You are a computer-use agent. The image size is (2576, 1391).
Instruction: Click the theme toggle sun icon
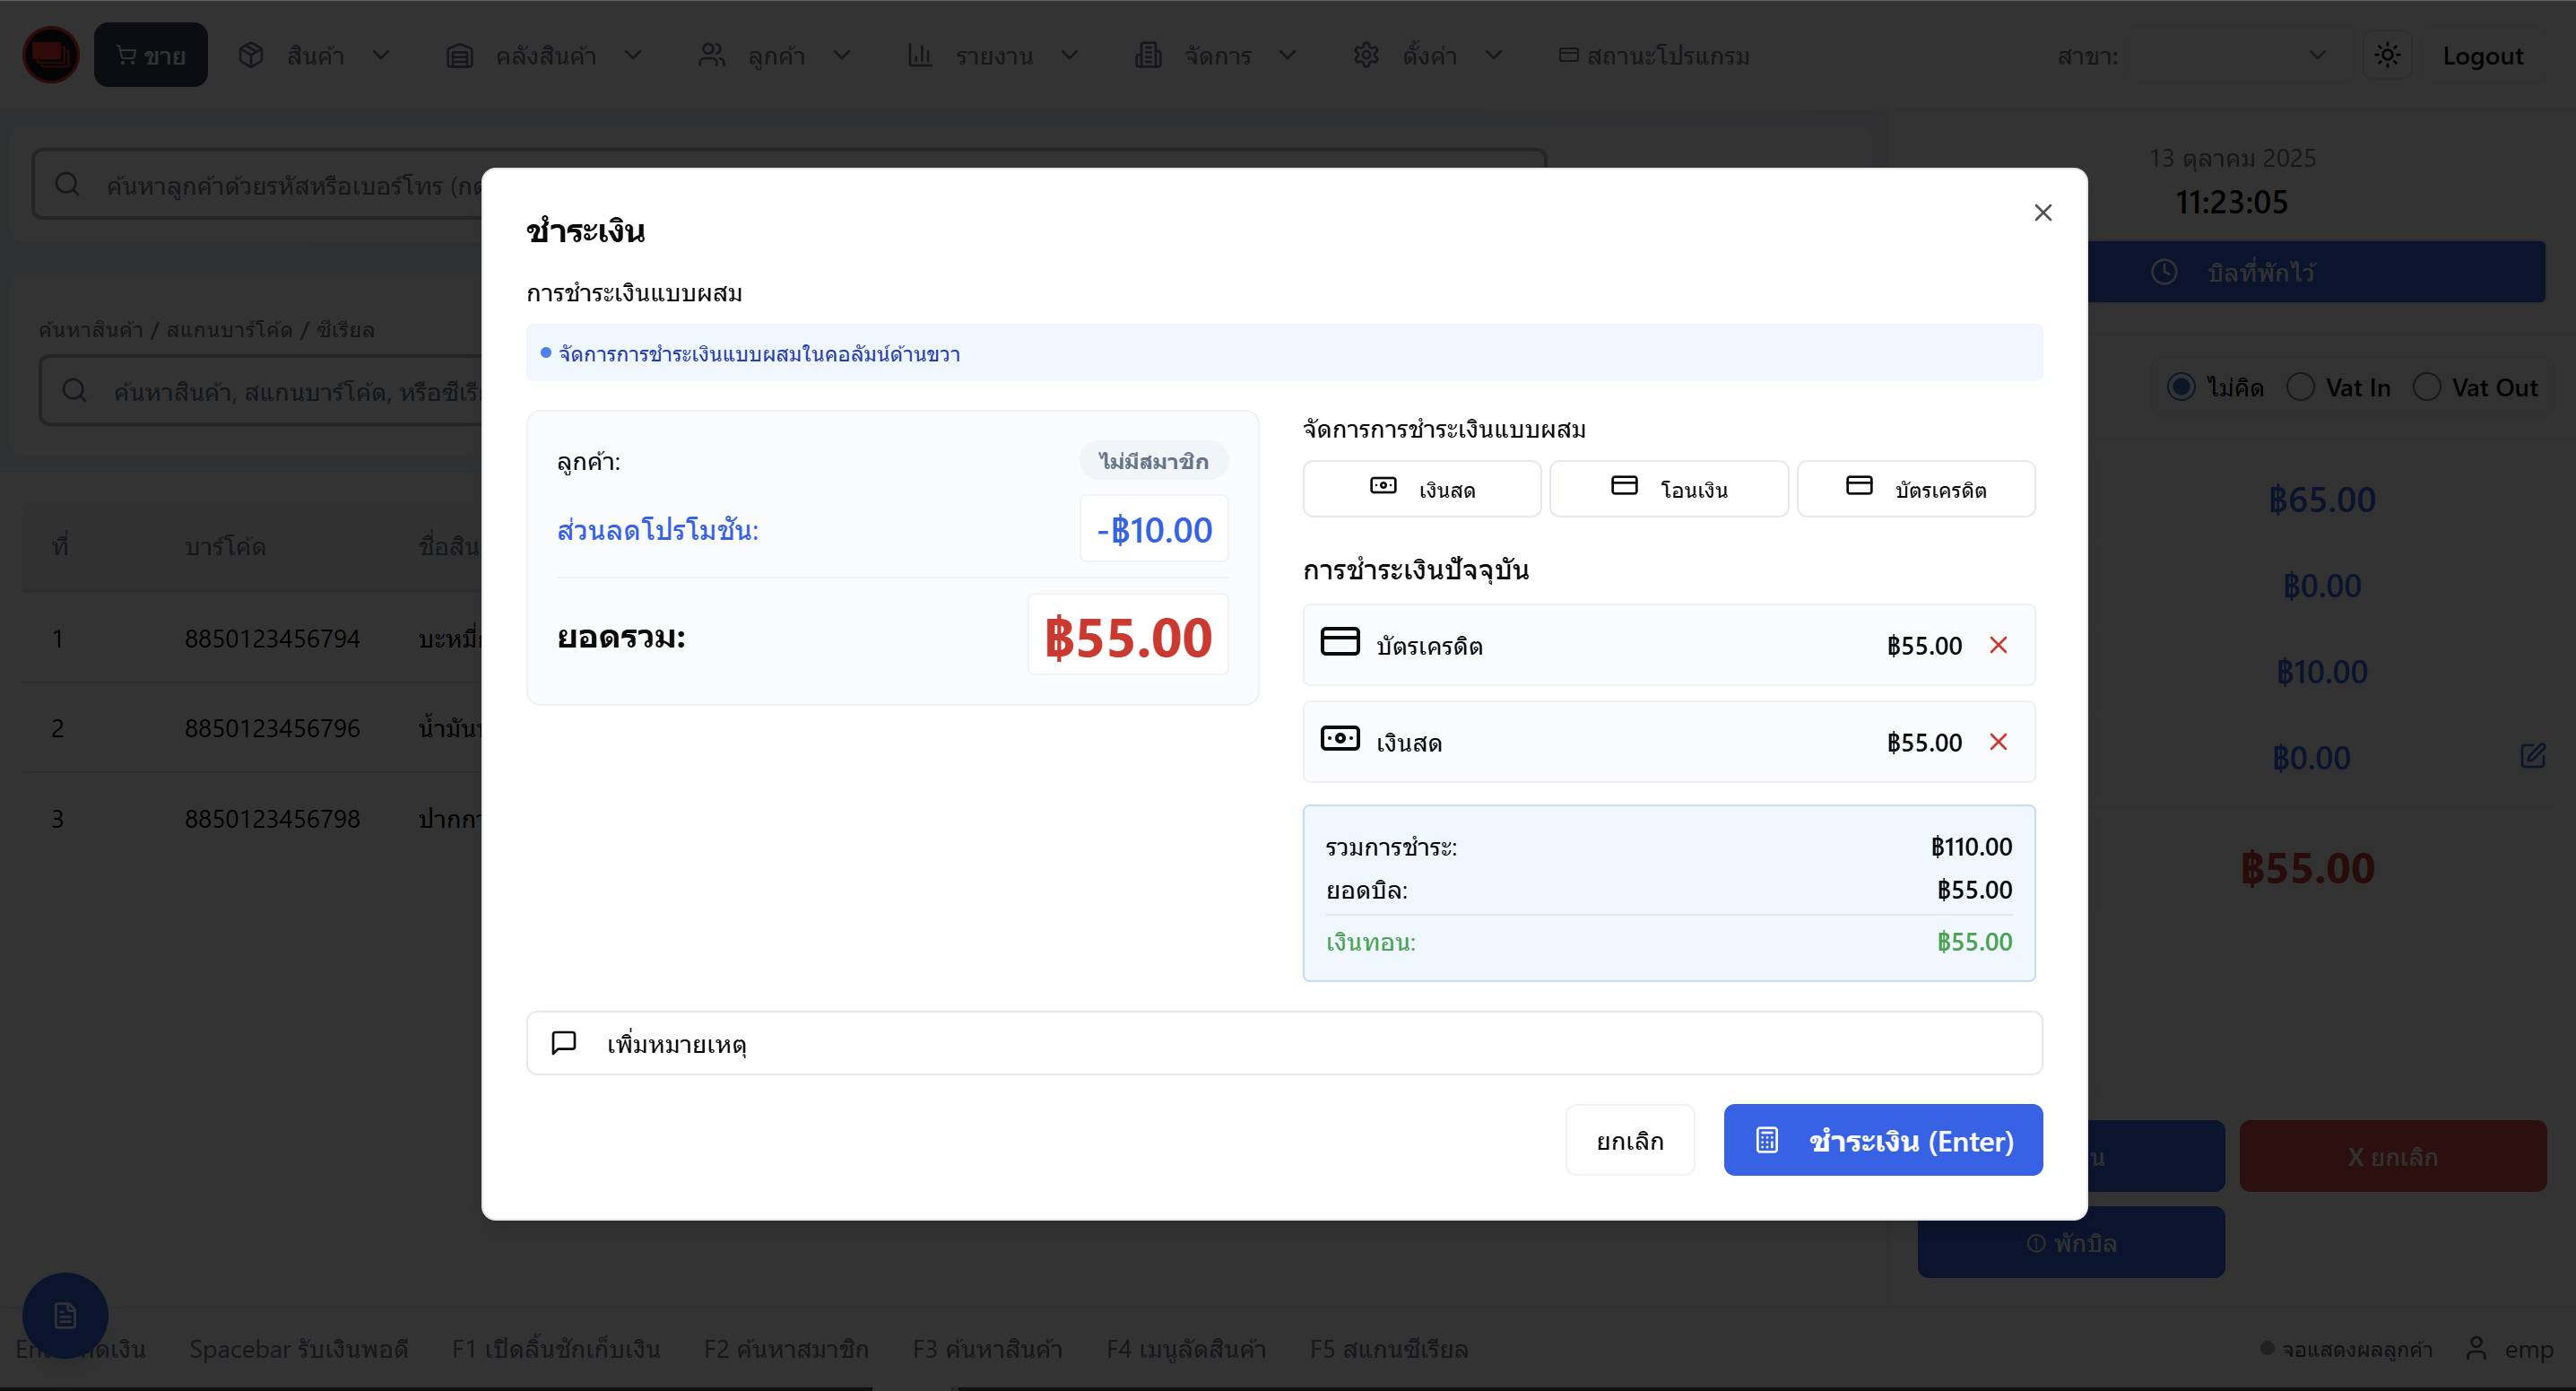2387,55
